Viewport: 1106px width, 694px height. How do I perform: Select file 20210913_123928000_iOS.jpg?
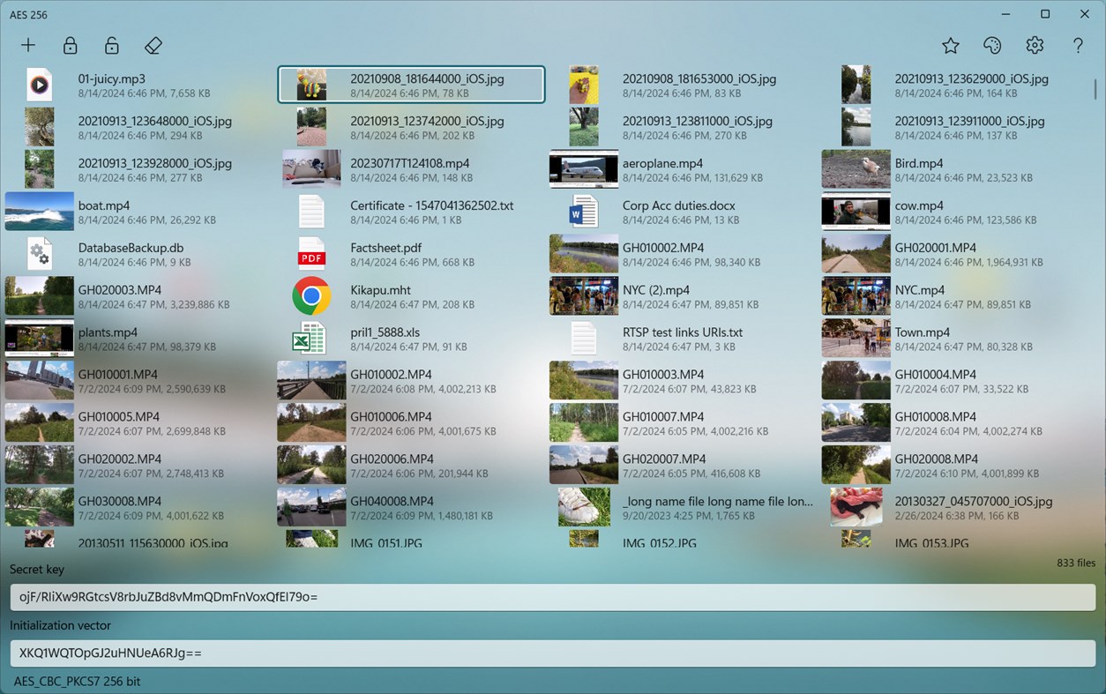[138, 169]
